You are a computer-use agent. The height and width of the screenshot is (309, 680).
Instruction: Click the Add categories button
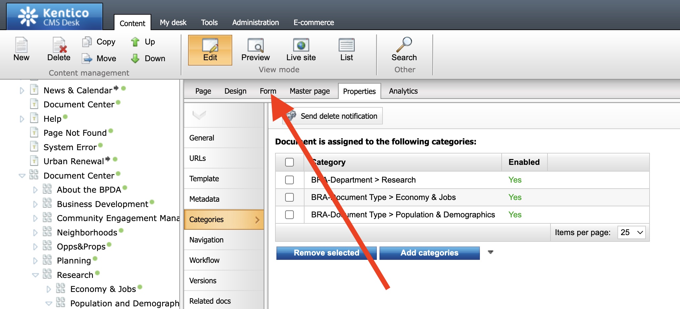[x=429, y=253]
